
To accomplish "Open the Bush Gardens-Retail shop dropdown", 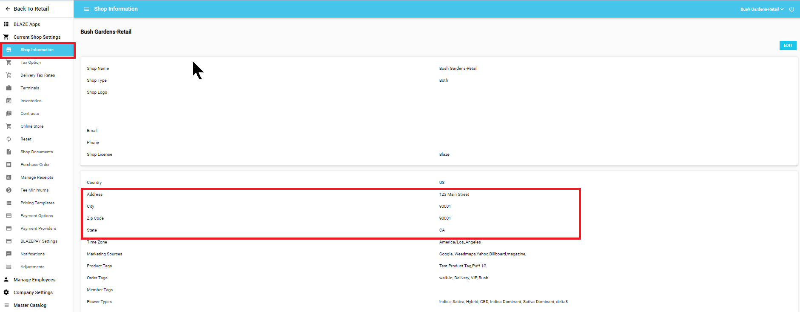I will click(761, 9).
